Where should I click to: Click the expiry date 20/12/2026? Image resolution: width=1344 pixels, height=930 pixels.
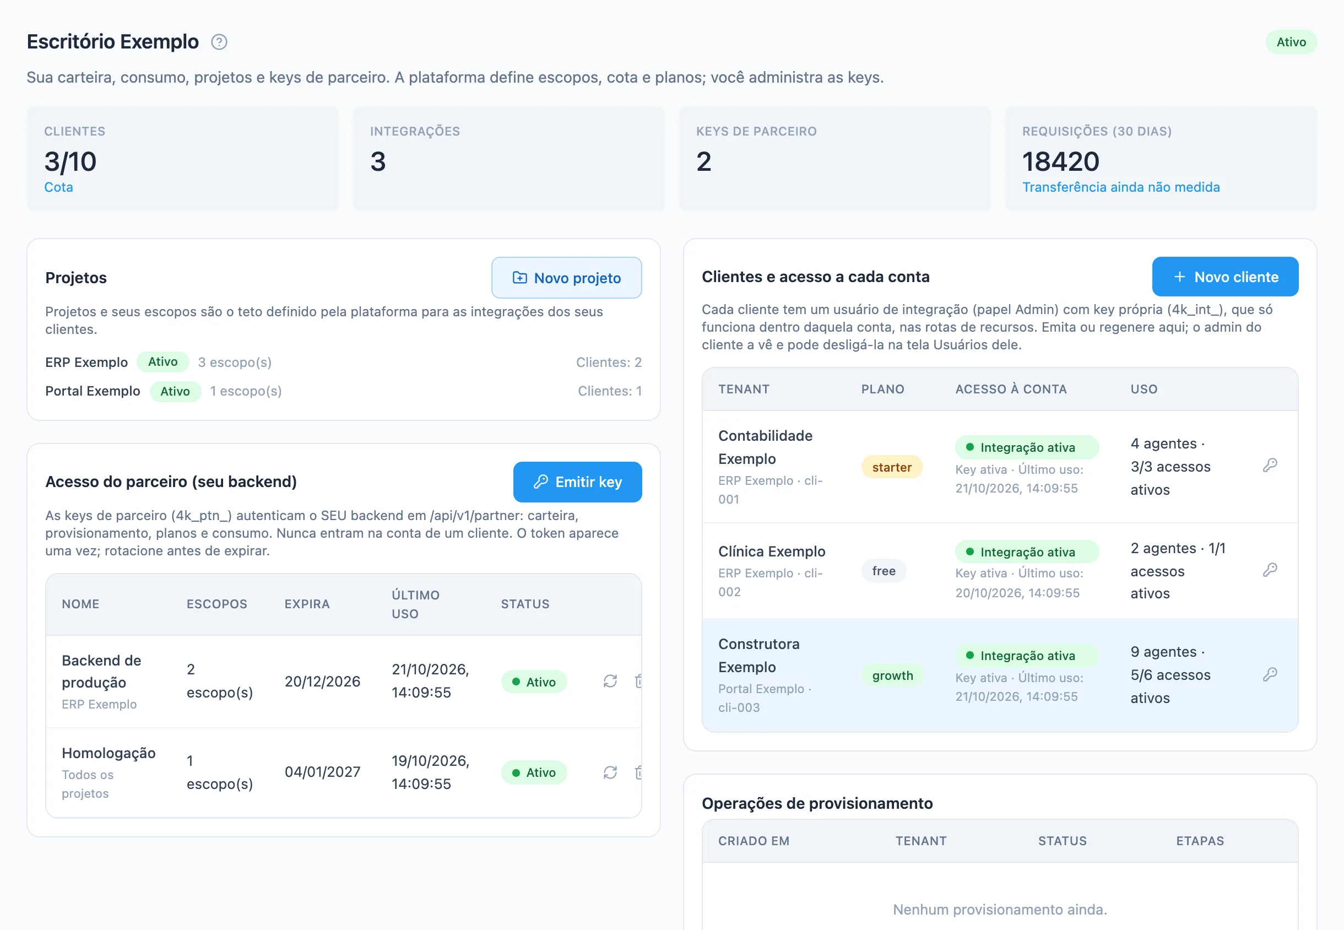tap(322, 681)
